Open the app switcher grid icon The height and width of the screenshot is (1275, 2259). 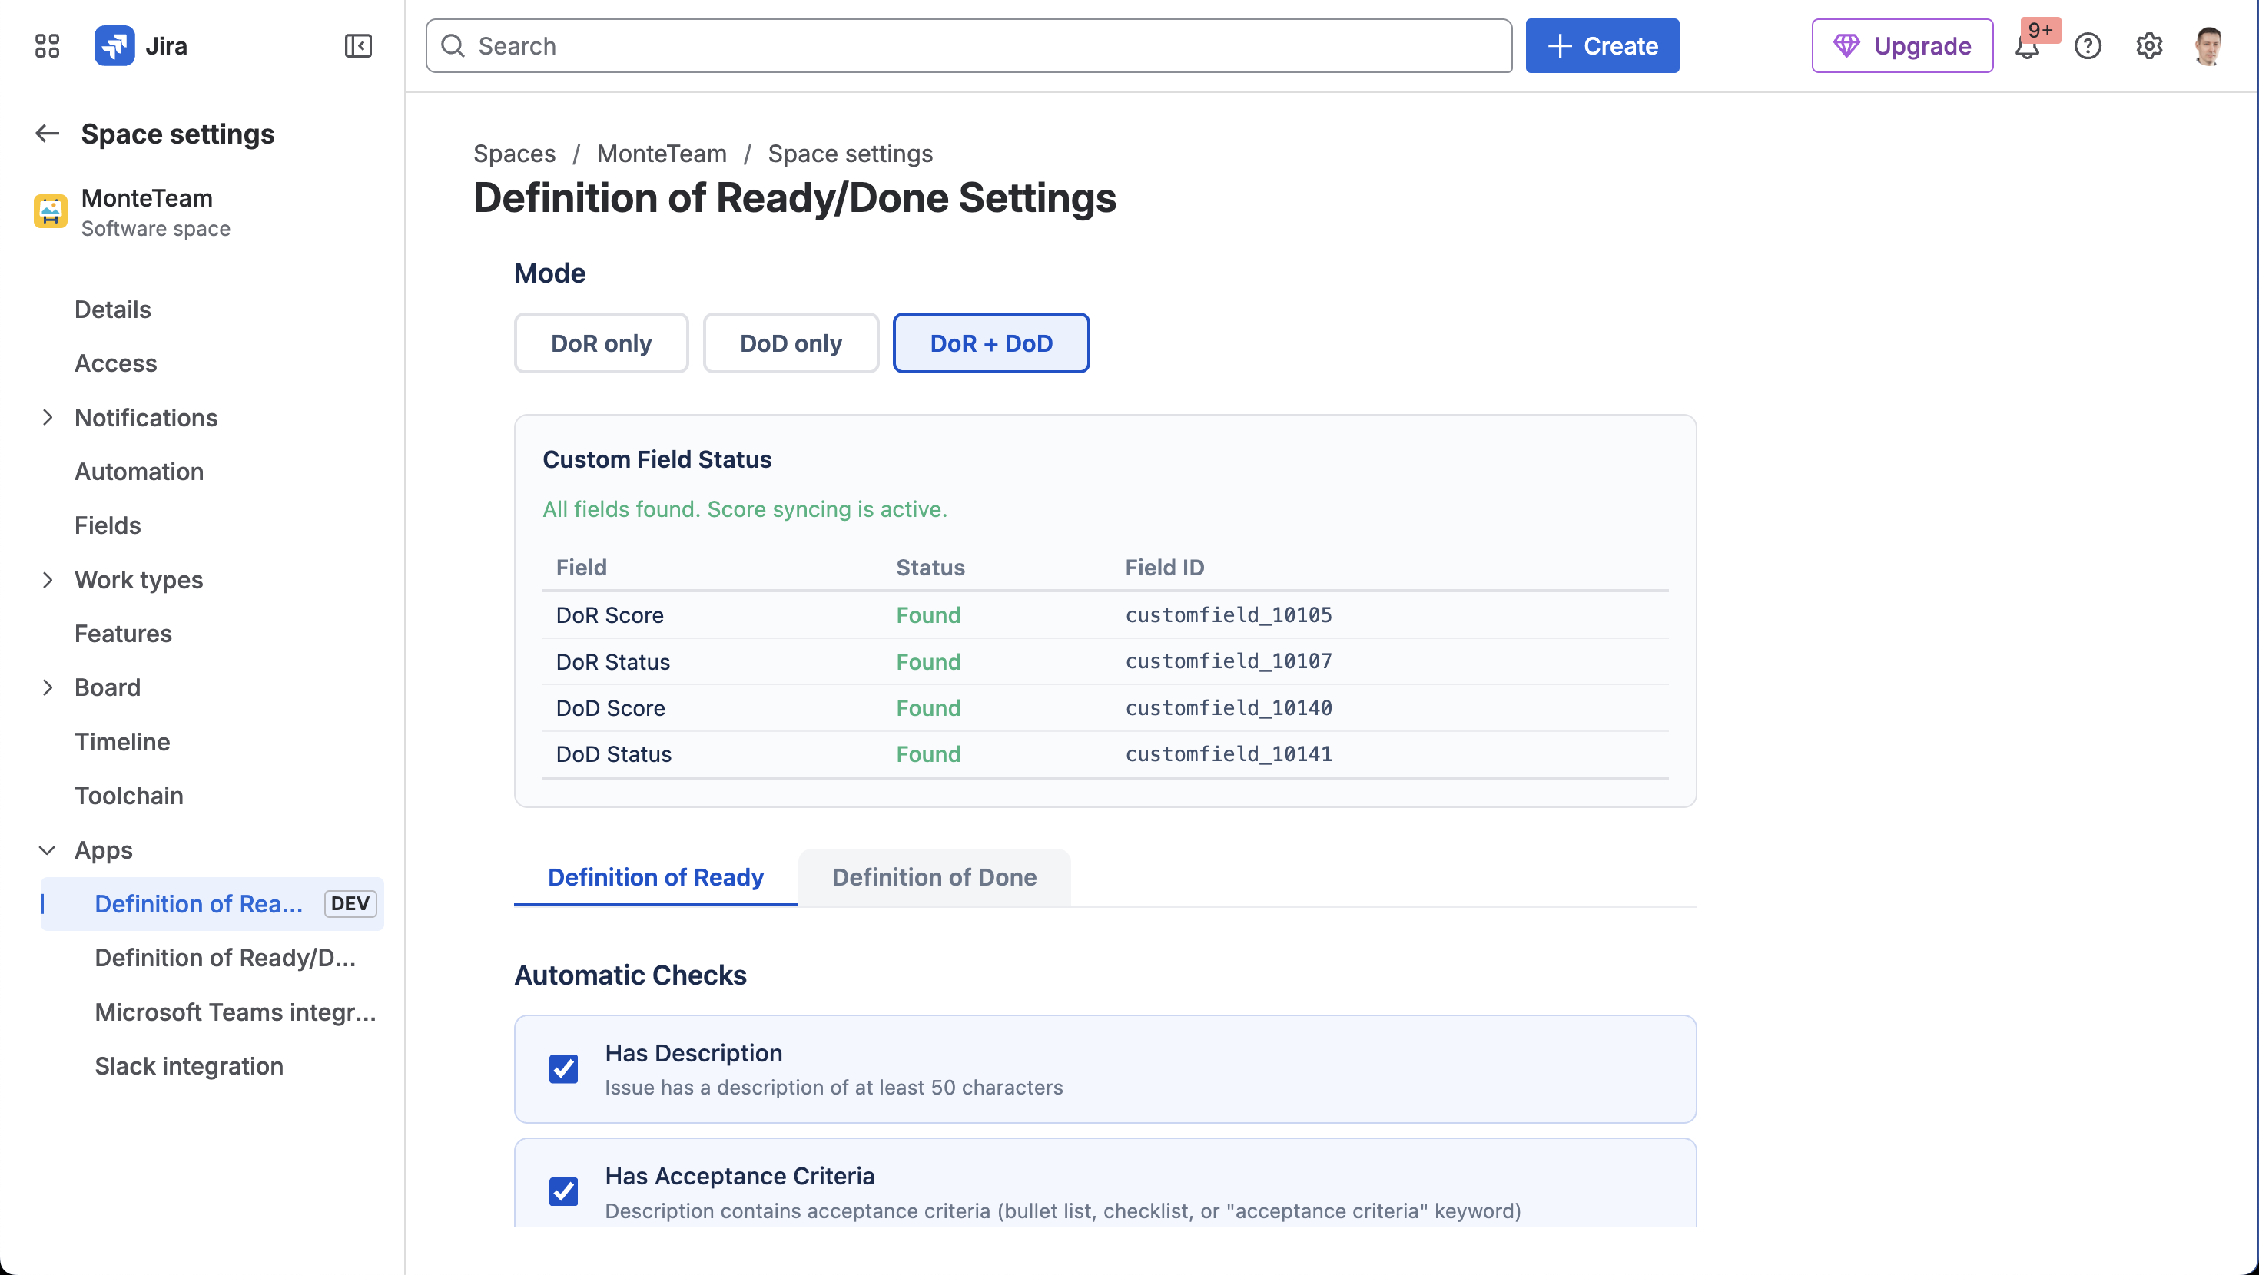pyautogui.click(x=48, y=45)
